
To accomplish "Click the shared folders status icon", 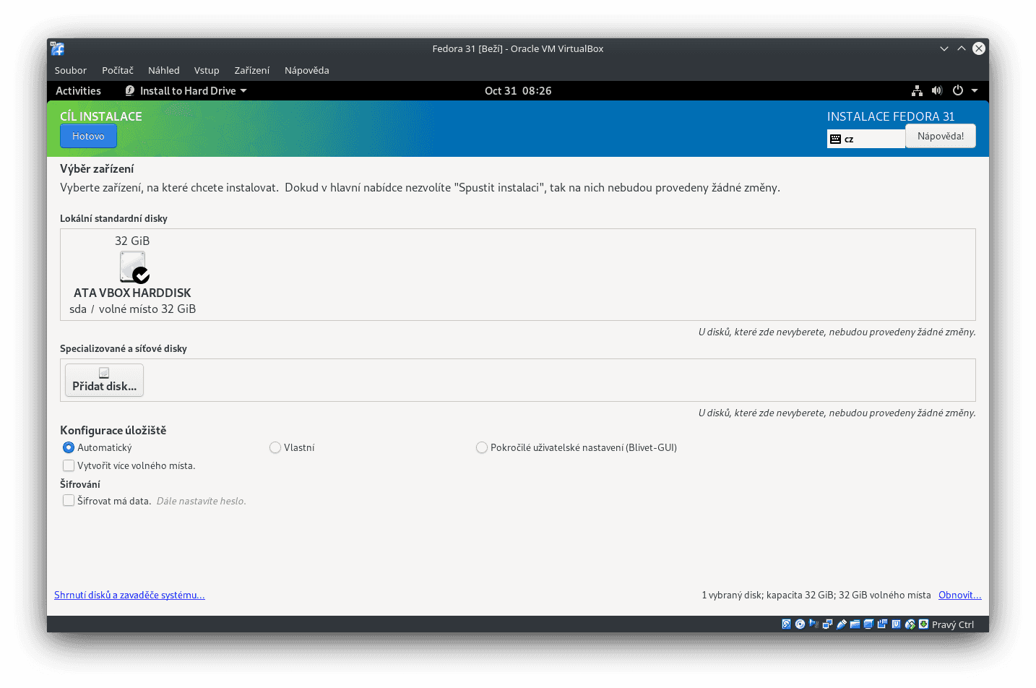I will pyautogui.click(x=855, y=624).
